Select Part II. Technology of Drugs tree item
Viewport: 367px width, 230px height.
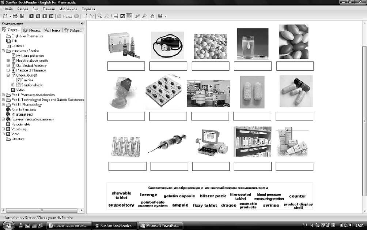[x=48, y=100]
